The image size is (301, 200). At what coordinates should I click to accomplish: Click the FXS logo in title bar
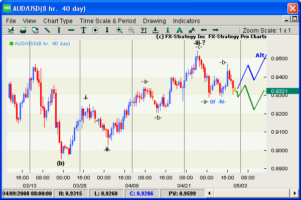[7, 8]
